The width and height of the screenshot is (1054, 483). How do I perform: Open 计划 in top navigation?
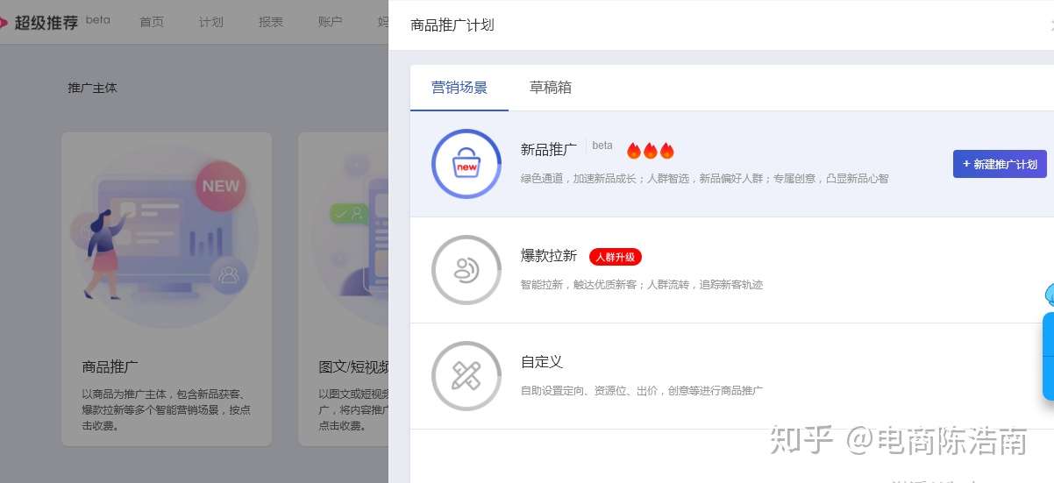(211, 22)
